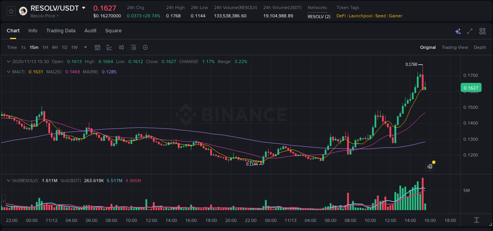Star RESOLV/USDT as a favorite
This screenshot has width=493, height=231.
[11, 11]
